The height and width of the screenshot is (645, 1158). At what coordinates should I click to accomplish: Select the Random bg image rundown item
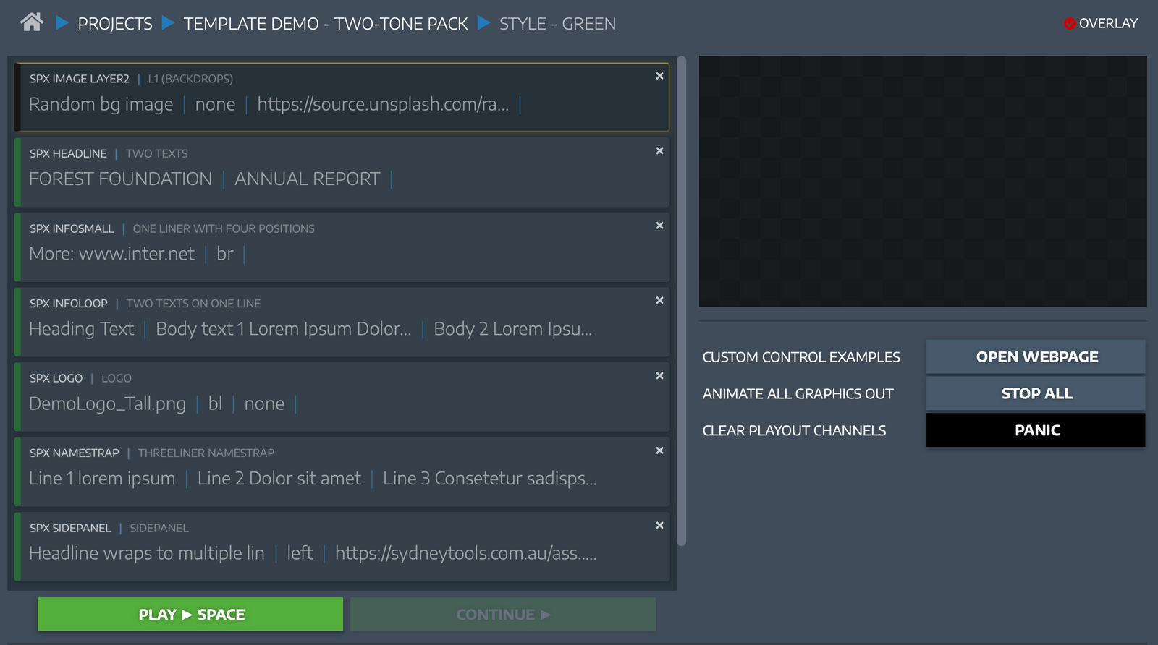[342, 97]
